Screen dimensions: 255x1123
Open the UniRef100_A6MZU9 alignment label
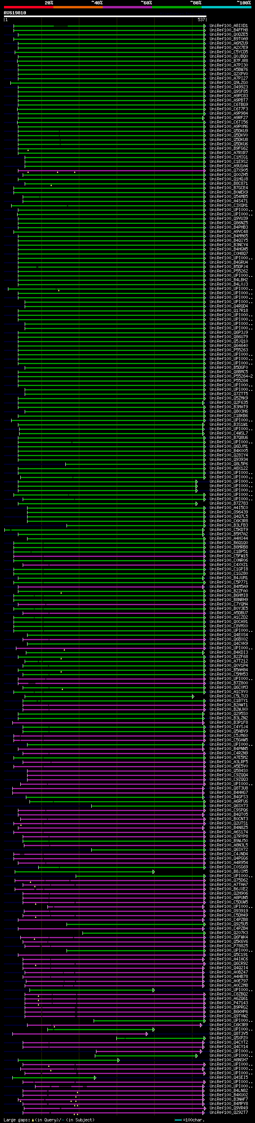228,43
